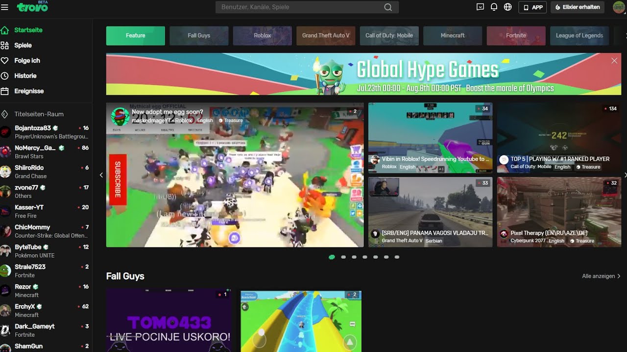Viewport: 627px width, 352px height.
Task: Click Bojantoza83 channel avatar
Action: tap(5, 132)
